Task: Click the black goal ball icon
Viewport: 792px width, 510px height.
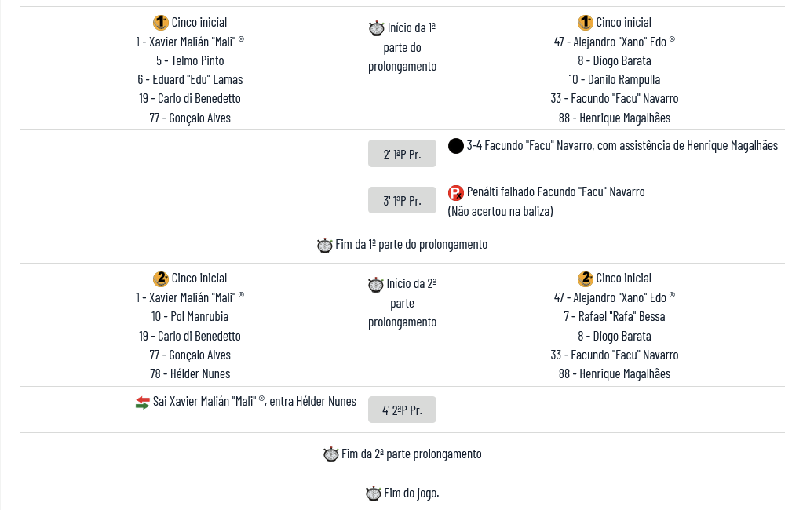Action: point(455,146)
